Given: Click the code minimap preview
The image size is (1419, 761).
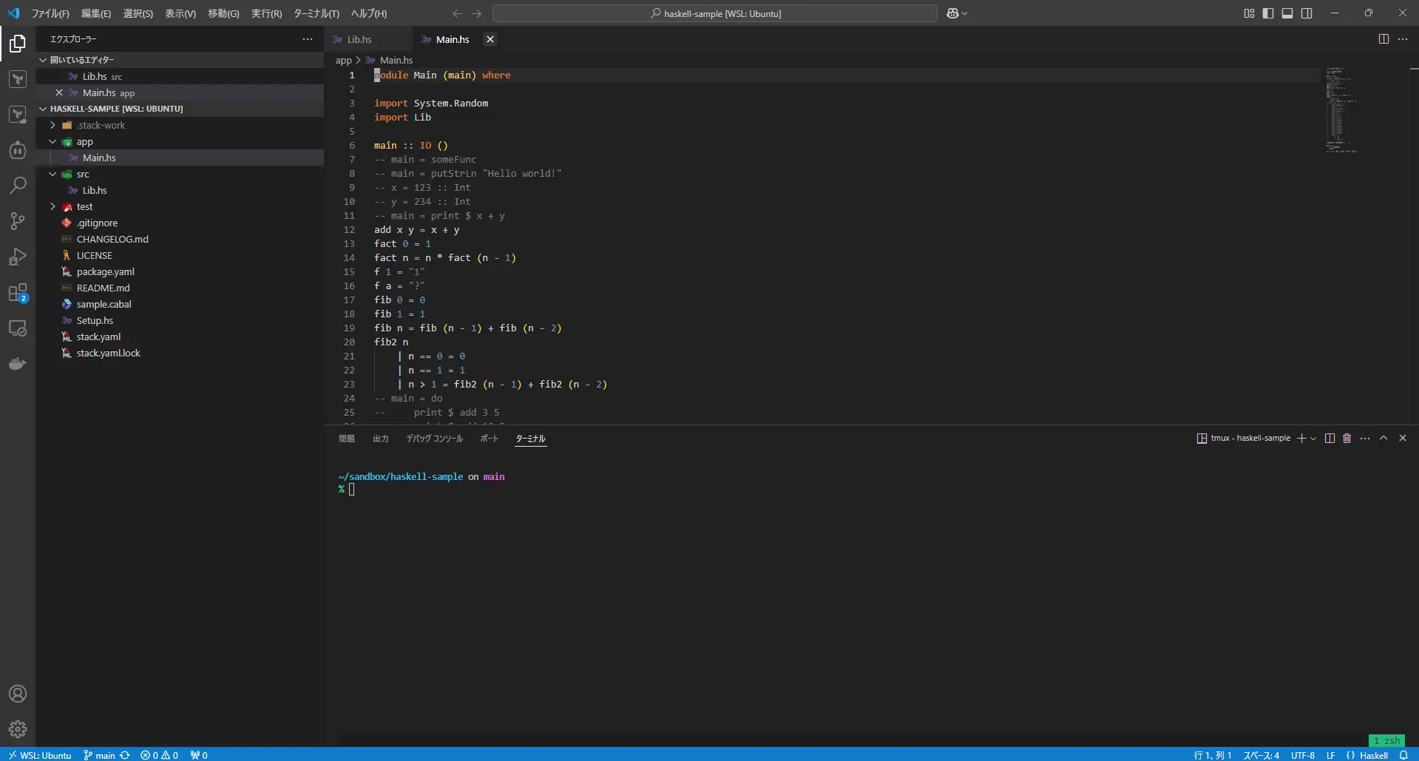Looking at the screenshot, I should point(1341,111).
